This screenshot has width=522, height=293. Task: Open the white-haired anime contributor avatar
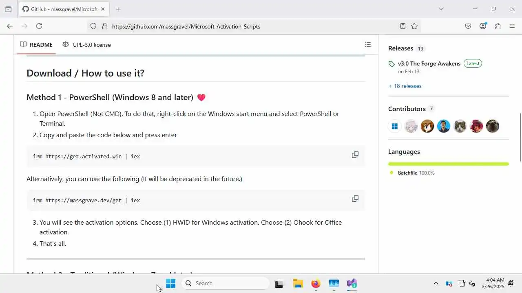411,126
